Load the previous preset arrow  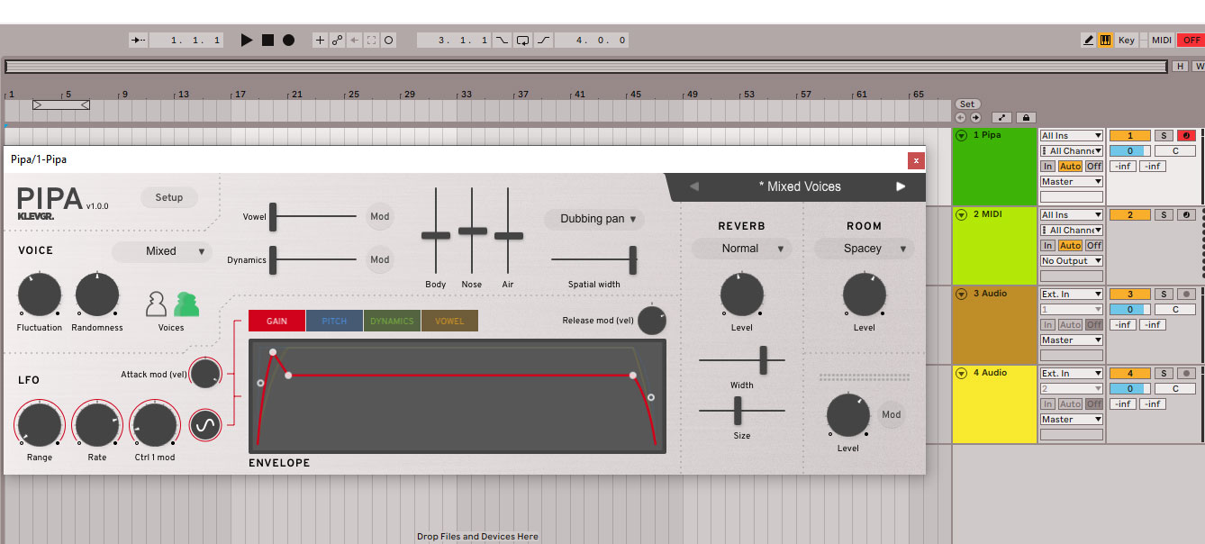pos(693,186)
